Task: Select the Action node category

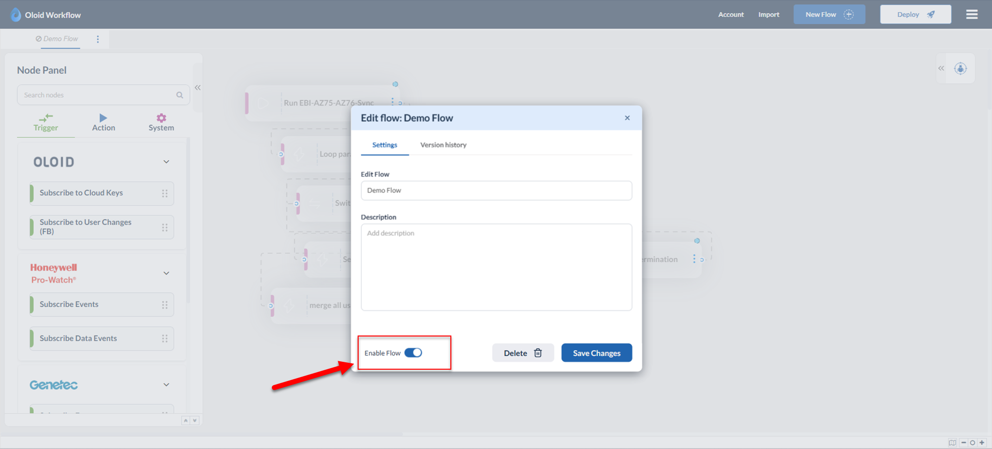Action: [103, 123]
